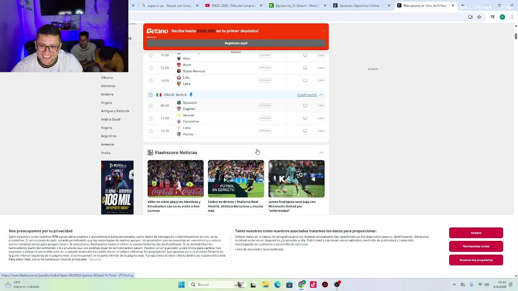Toggle favorite star for ITALIA Serie A league
518x291 pixels.
151,95
